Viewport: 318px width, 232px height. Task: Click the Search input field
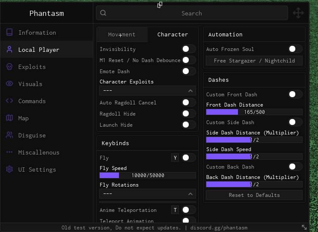tap(192, 13)
